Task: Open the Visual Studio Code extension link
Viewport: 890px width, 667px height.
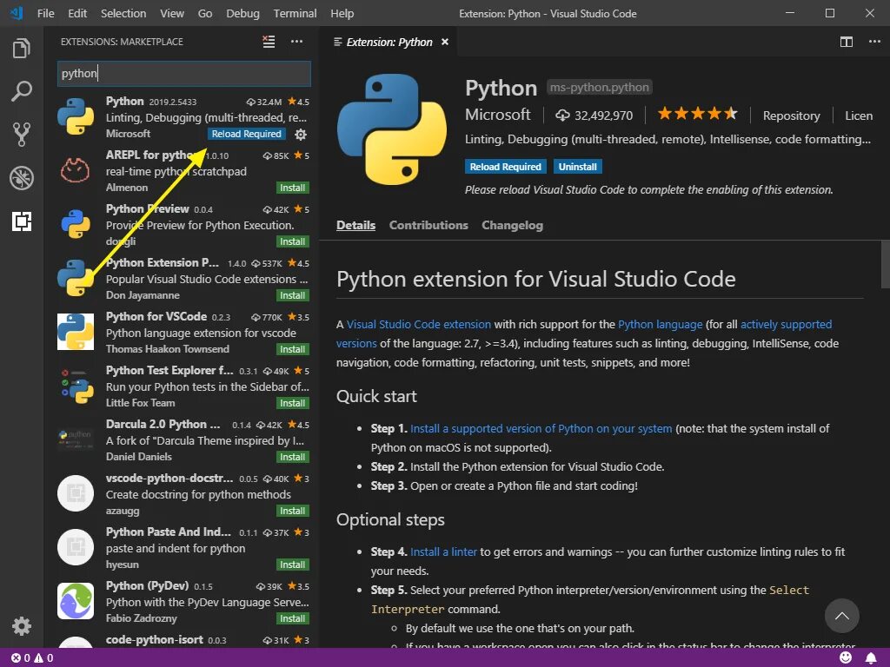Action: (418, 325)
